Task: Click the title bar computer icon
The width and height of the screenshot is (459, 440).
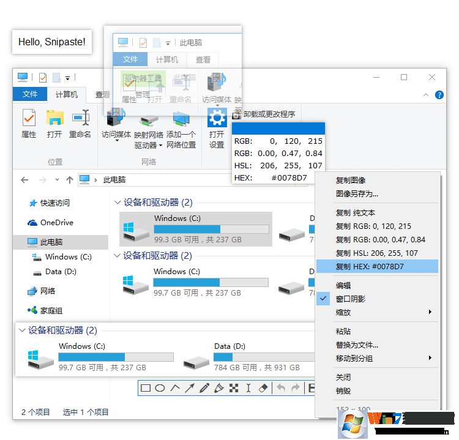Action: pyautogui.click(x=23, y=77)
